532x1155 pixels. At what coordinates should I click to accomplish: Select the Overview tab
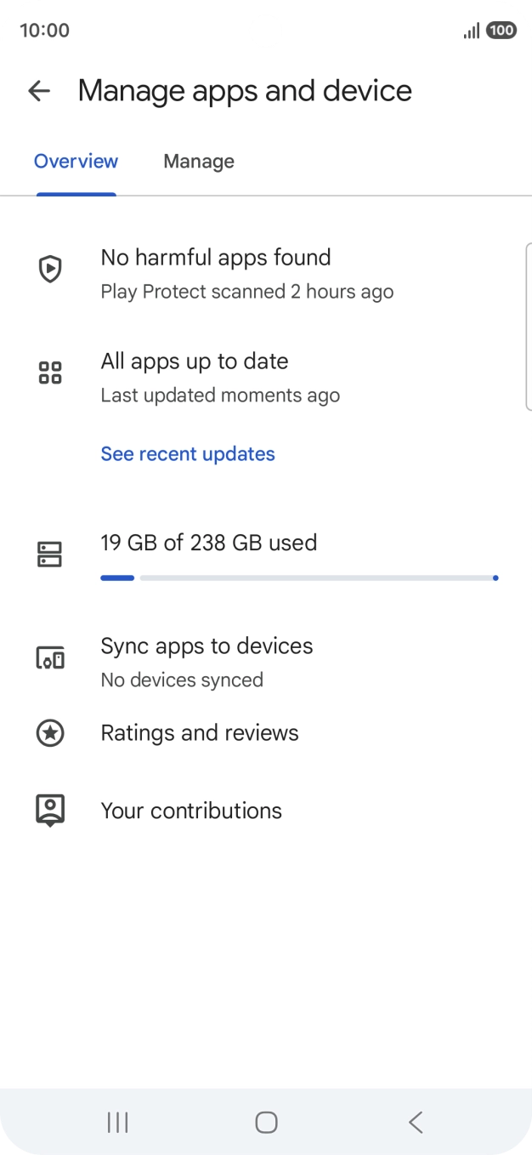click(76, 162)
